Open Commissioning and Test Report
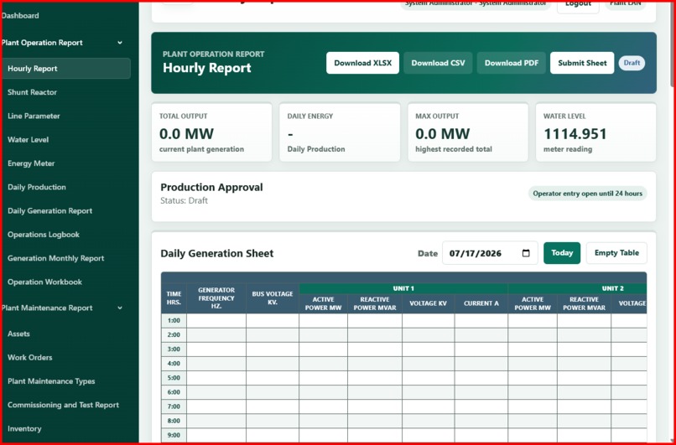This screenshot has height=445, width=676. coord(64,405)
